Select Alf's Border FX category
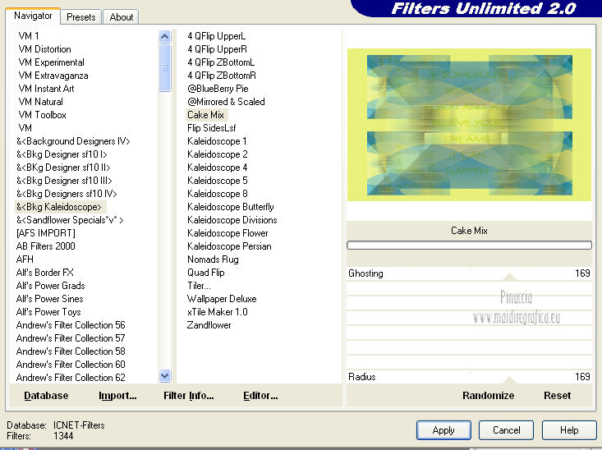The width and height of the screenshot is (602, 450). [x=45, y=273]
